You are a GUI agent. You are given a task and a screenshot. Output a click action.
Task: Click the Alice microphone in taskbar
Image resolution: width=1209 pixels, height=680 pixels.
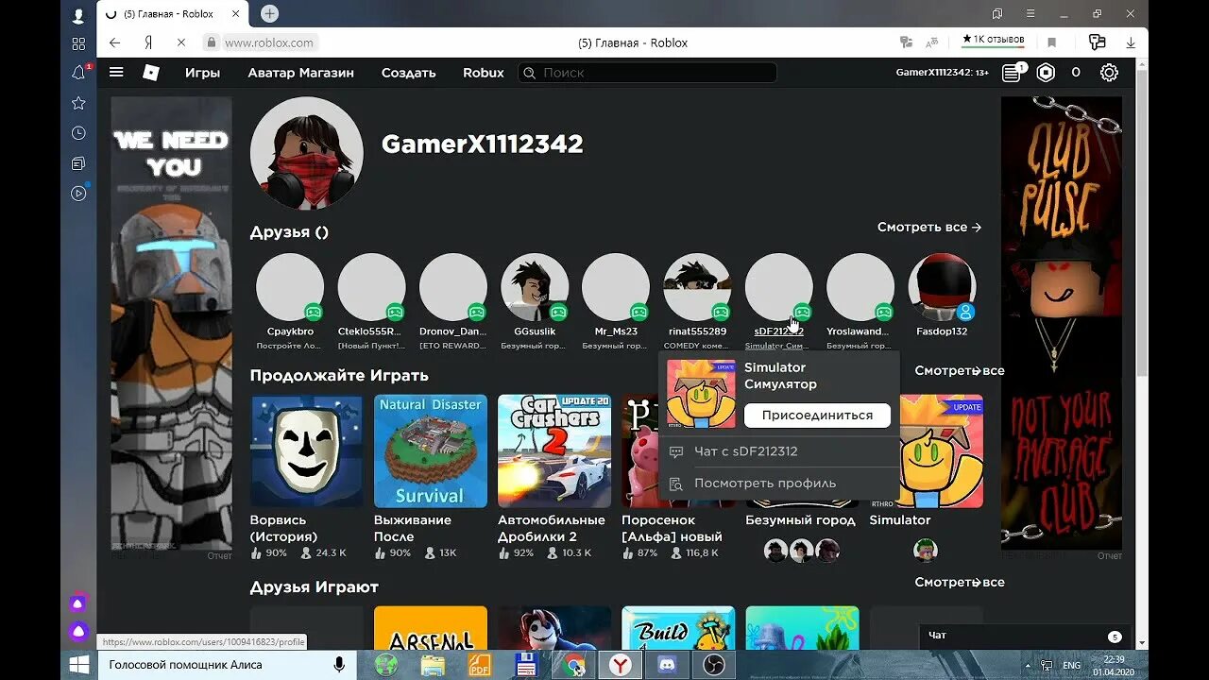click(338, 665)
